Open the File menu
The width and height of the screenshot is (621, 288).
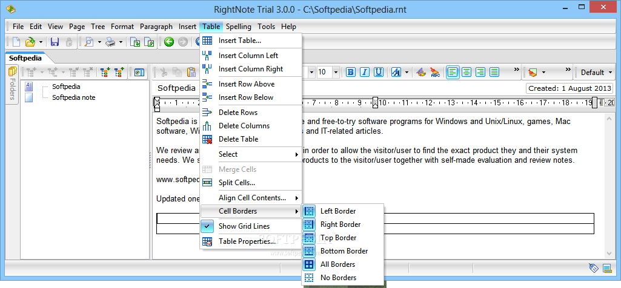[18, 27]
